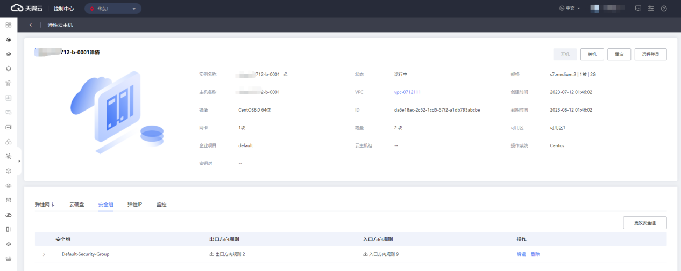The width and height of the screenshot is (681, 271).
Task: Open the 监控 tab
Action: coord(161,204)
